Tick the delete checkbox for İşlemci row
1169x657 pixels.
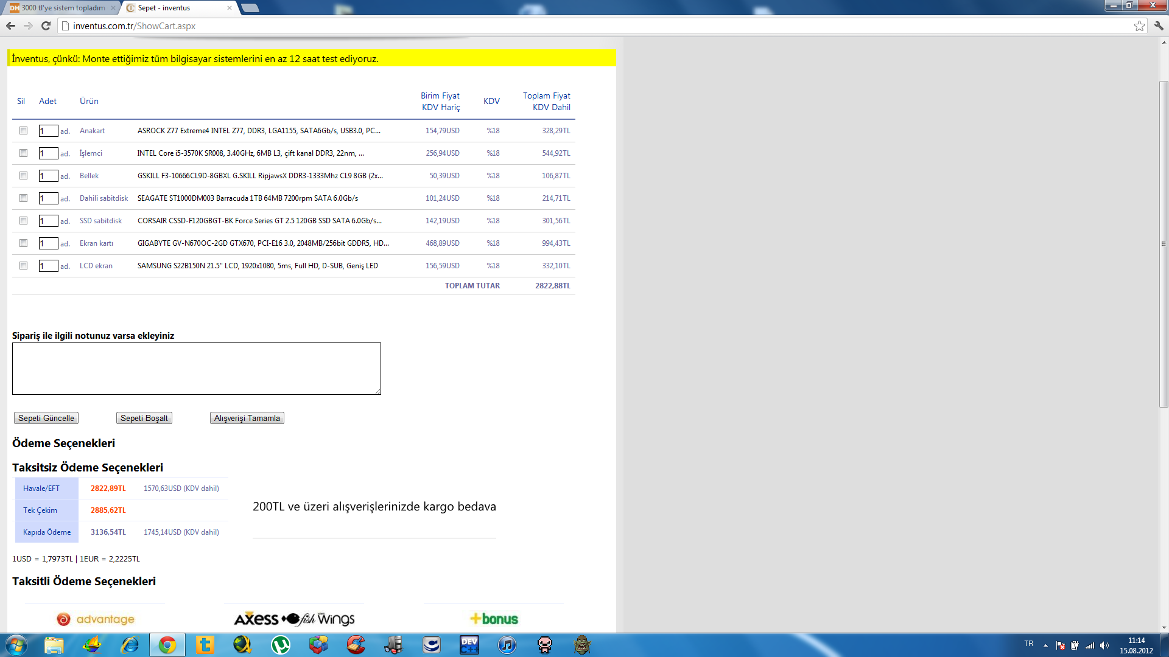(24, 153)
